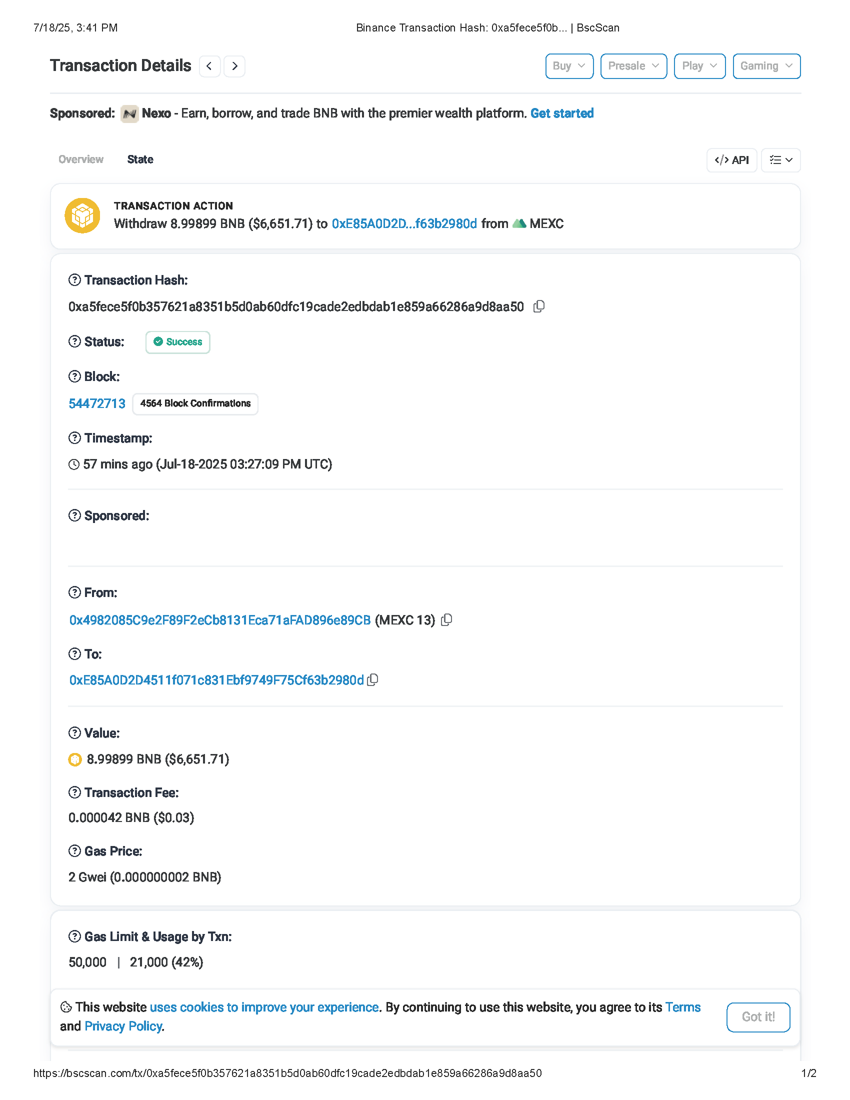Viewport: 850px width, 1100px height.
Task: Open the display preferences chevron menu
Action: pyautogui.click(x=780, y=160)
